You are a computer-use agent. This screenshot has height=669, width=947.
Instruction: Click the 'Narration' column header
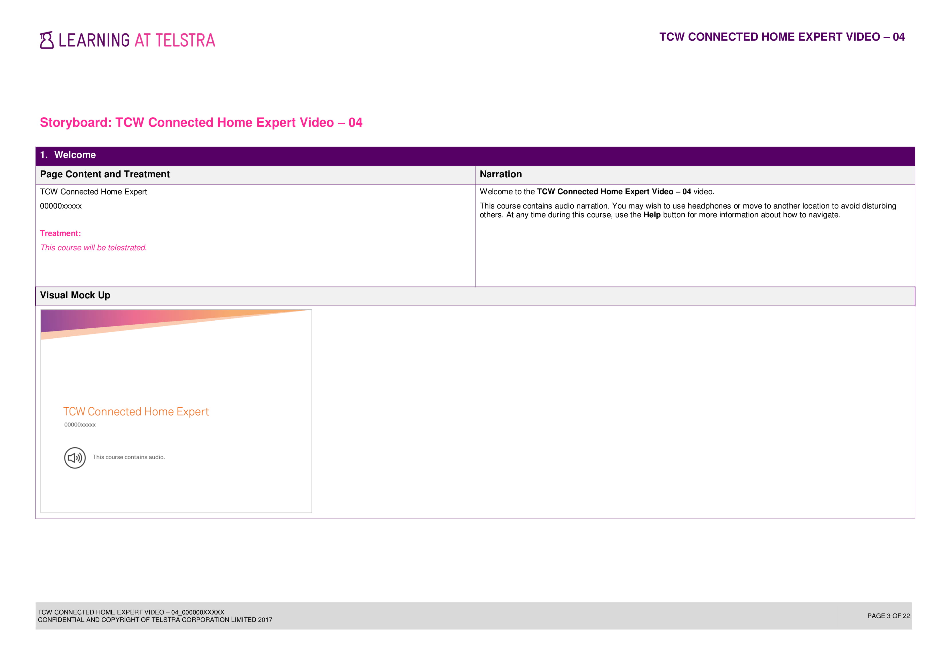500,174
